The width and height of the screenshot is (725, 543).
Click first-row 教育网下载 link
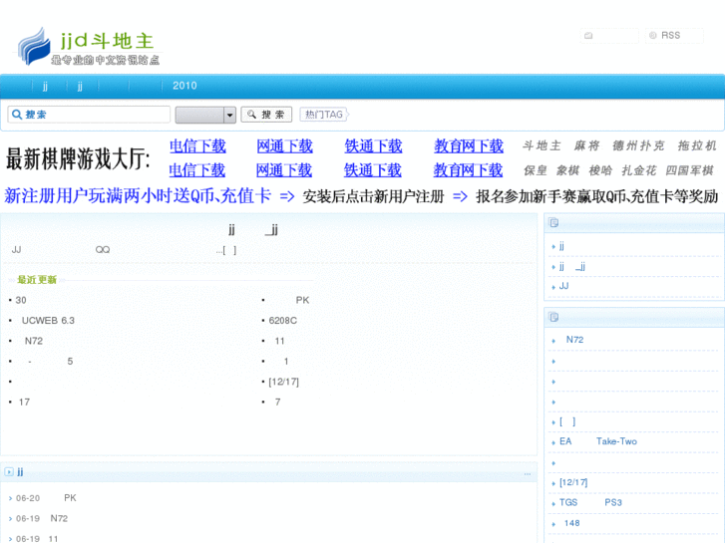[469, 146]
